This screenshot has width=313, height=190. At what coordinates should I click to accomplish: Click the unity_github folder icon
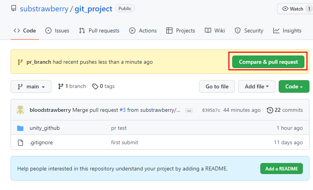pyautogui.click(x=20, y=128)
